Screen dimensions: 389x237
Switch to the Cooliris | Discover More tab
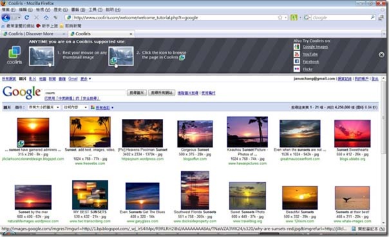tap(33, 33)
